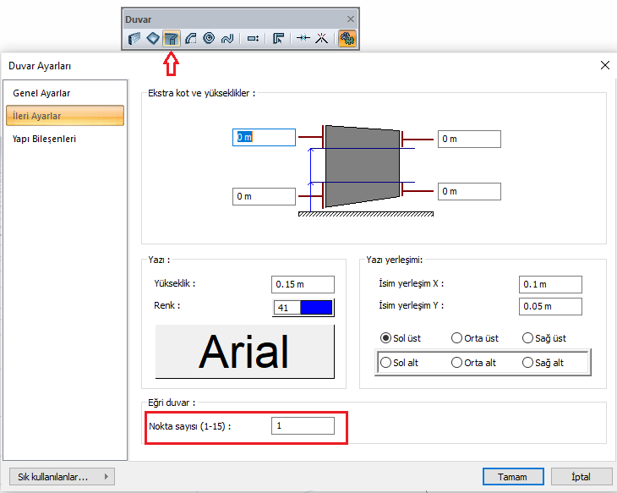Choose the Sağ alt radio button
The height and width of the screenshot is (493, 617).
pos(528,363)
